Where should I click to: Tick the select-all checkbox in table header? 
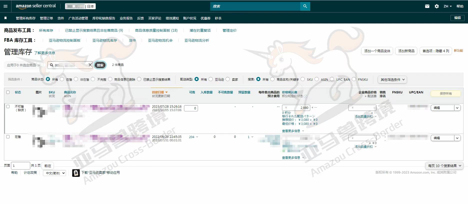click(x=8, y=92)
